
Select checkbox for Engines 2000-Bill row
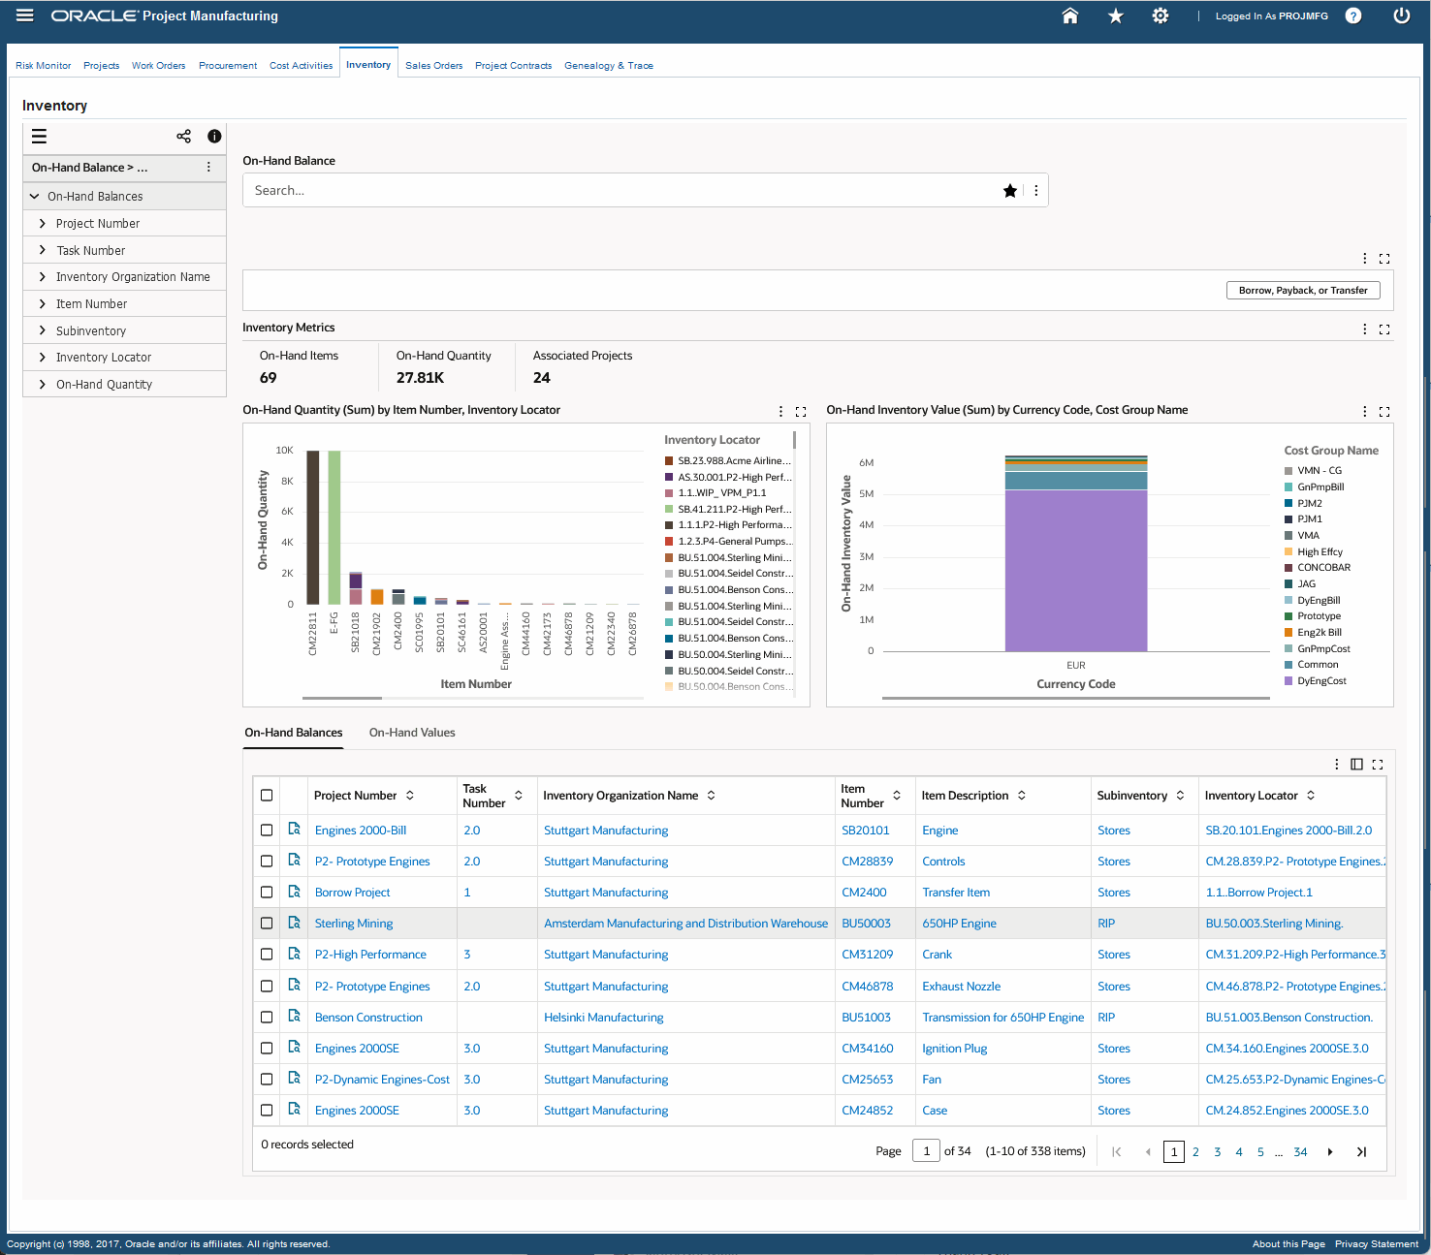[267, 831]
